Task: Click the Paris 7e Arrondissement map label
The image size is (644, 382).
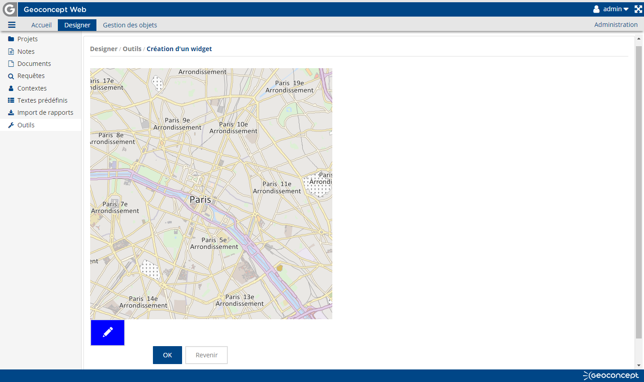Action: pyautogui.click(x=115, y=208)
